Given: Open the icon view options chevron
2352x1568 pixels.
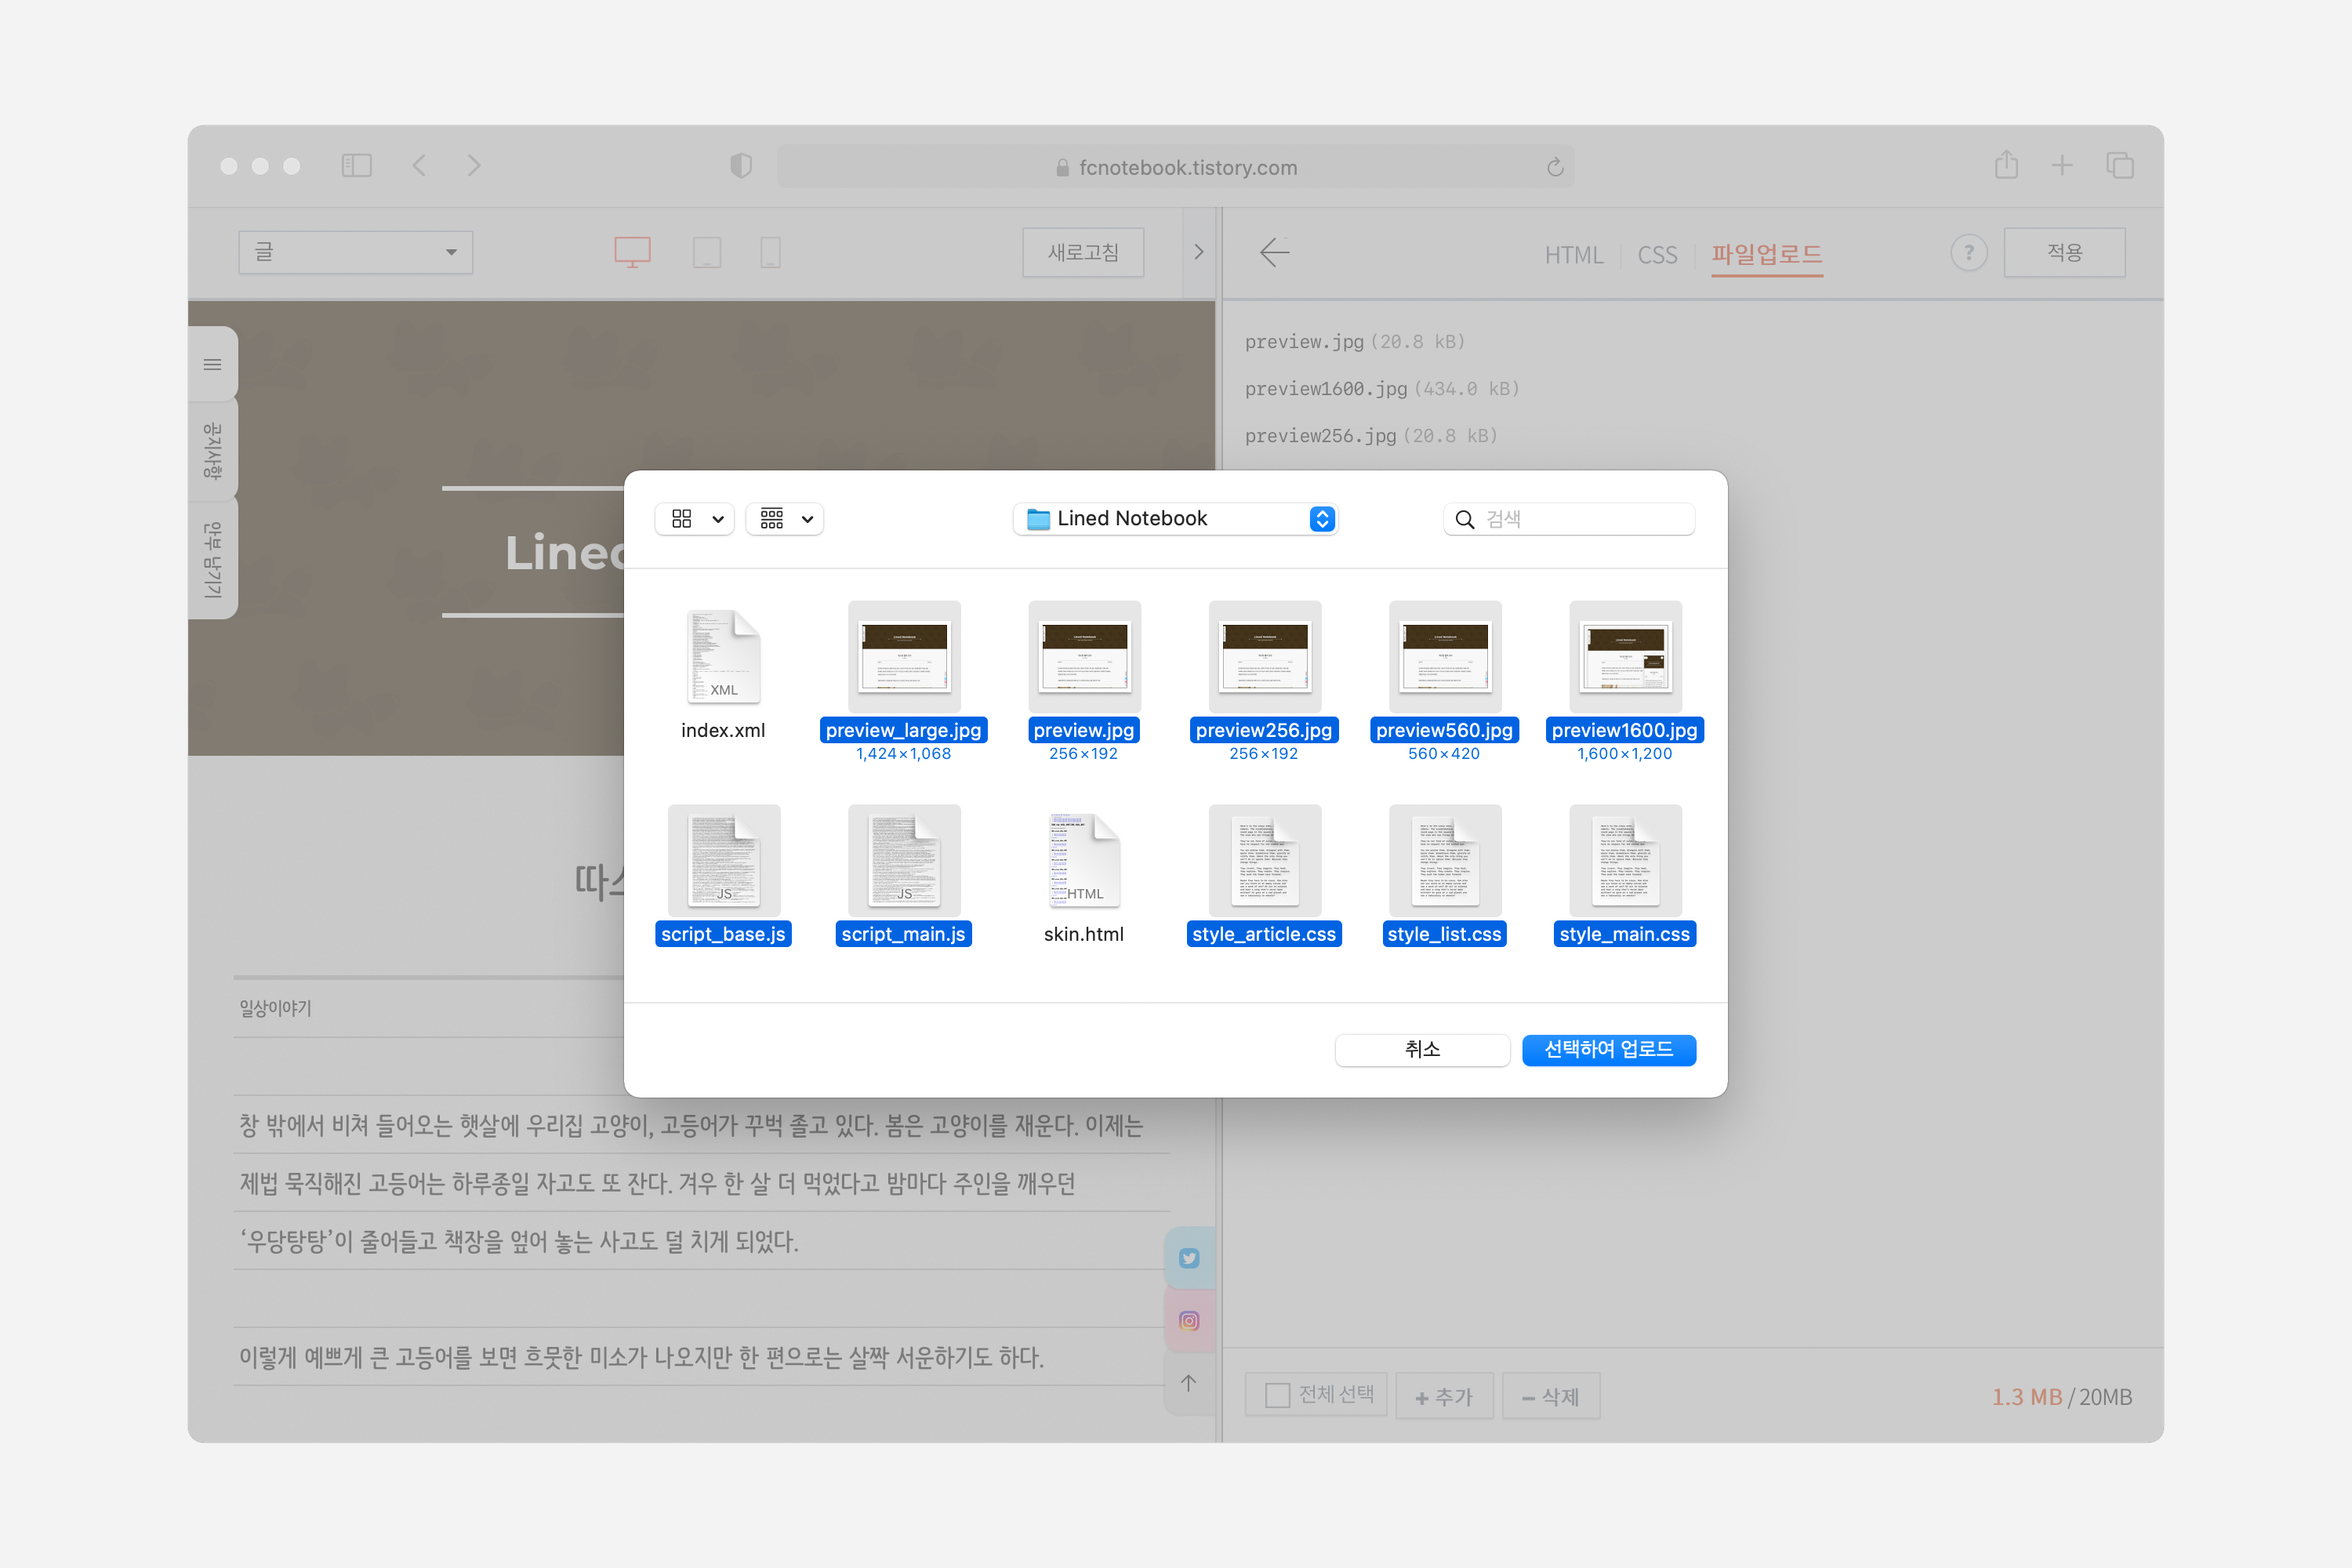Looking at the screenshot, I should tap(717, 519).
